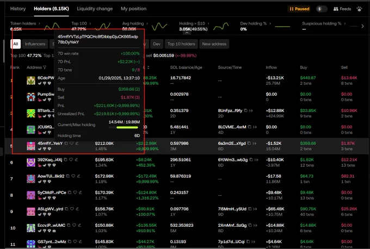370x249 pixels.
Task: Switch to Liquidity change tab
Action: [x=95, y=9]
